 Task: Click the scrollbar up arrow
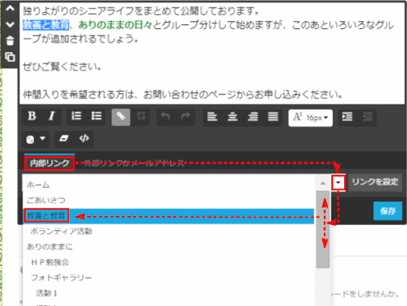click(x=323, y=183)
